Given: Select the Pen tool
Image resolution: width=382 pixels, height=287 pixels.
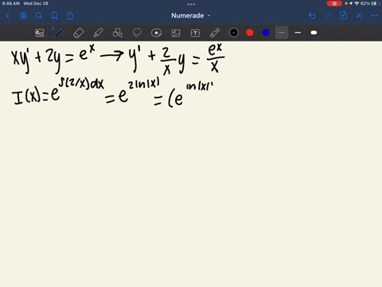Looking at the screenshot, I should 59,33.
